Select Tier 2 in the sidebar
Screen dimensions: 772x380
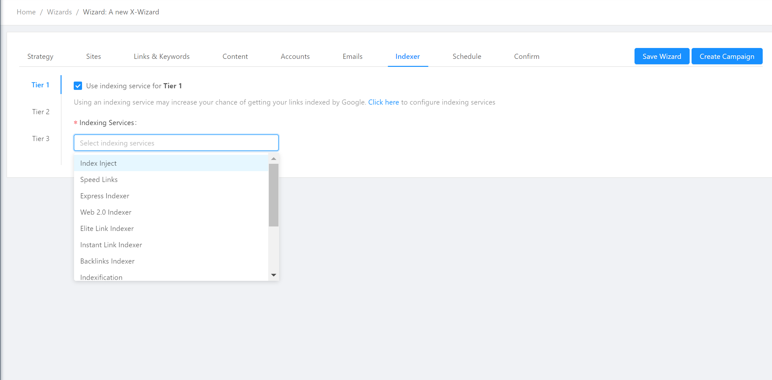(x=41, y=112)
